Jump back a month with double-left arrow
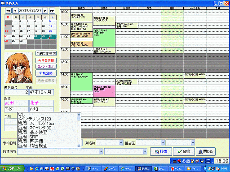230x172 pixels. coord(9,11)
